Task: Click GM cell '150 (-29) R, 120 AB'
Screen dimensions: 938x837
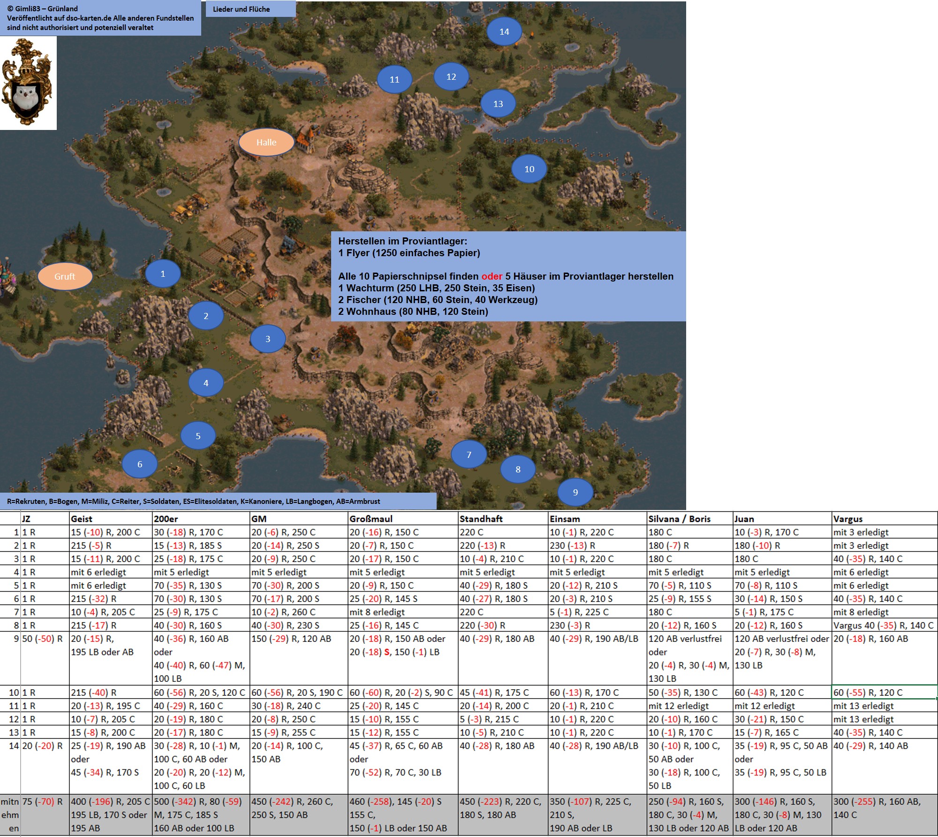Action: coord(299,659)
